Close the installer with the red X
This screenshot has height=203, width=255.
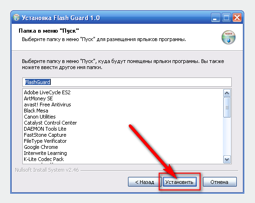237,17
